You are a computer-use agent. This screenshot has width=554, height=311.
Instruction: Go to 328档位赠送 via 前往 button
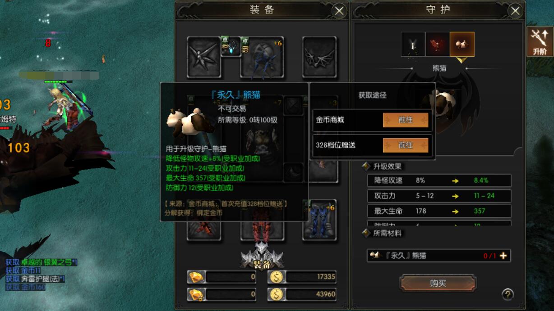tap(406, 145)
